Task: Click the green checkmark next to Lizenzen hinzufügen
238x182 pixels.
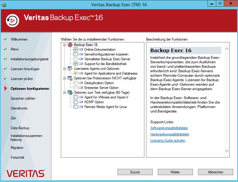Action: (5, 69)
